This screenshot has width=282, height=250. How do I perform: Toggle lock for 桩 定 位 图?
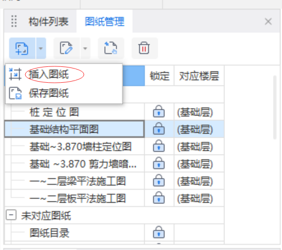pyautogui.click(x=159, y=111)
